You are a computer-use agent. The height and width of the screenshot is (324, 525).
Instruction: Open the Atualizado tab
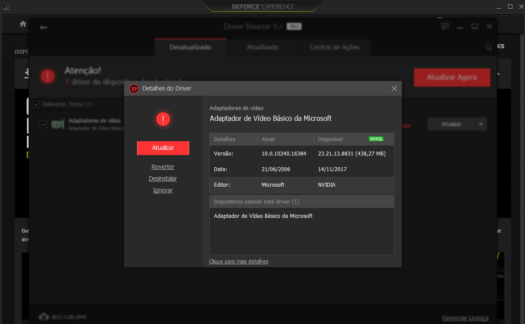pos(262,47)
